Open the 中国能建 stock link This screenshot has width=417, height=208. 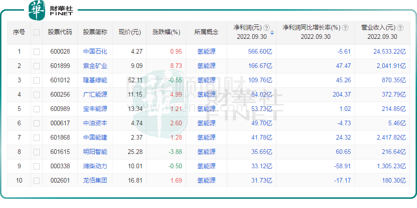[x=95, y=137]
